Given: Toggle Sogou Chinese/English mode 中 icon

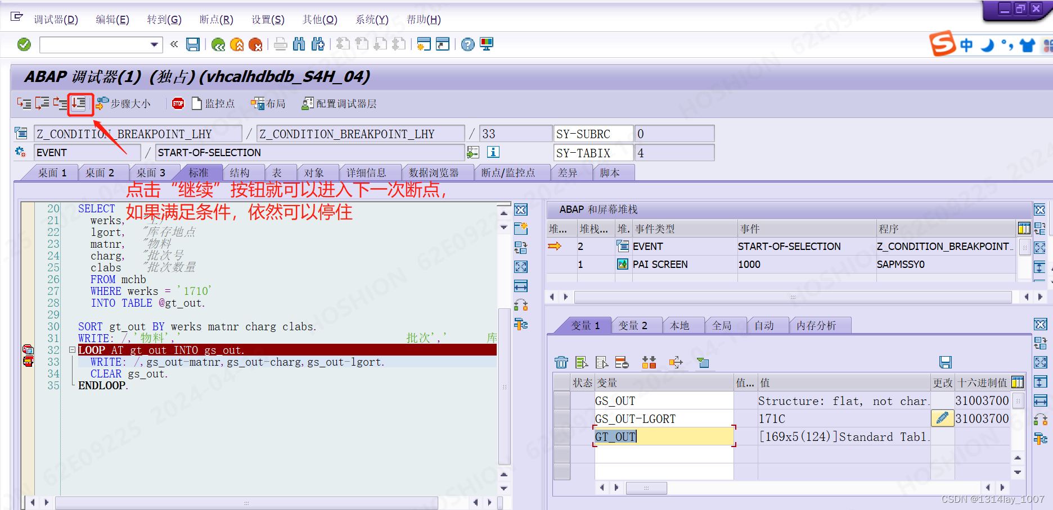Looking at the screenshot, I should click(x=966, y=45).
